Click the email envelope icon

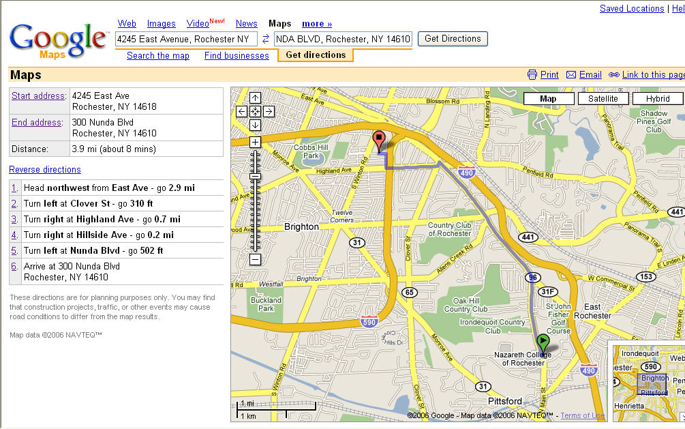(x=571, y=75)
